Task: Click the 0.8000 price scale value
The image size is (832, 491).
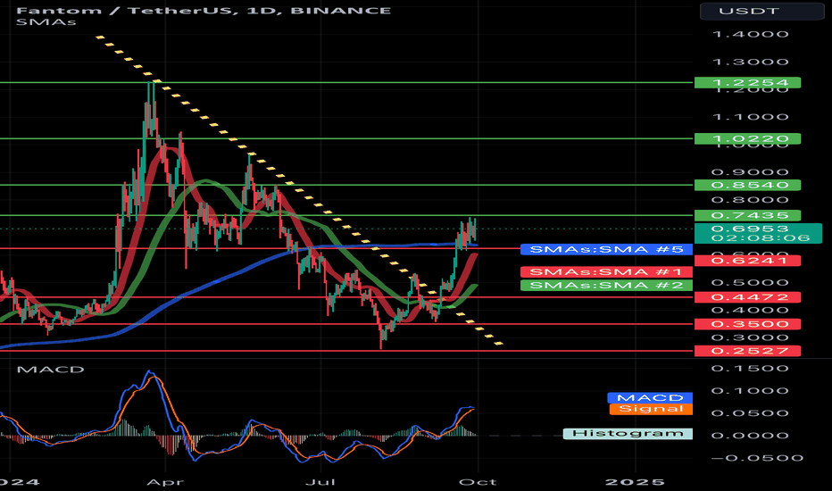Action: 750,200
